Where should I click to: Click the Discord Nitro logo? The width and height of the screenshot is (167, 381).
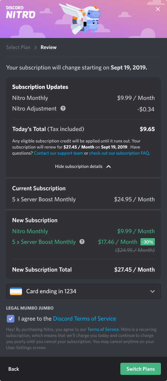pos(20,12)
